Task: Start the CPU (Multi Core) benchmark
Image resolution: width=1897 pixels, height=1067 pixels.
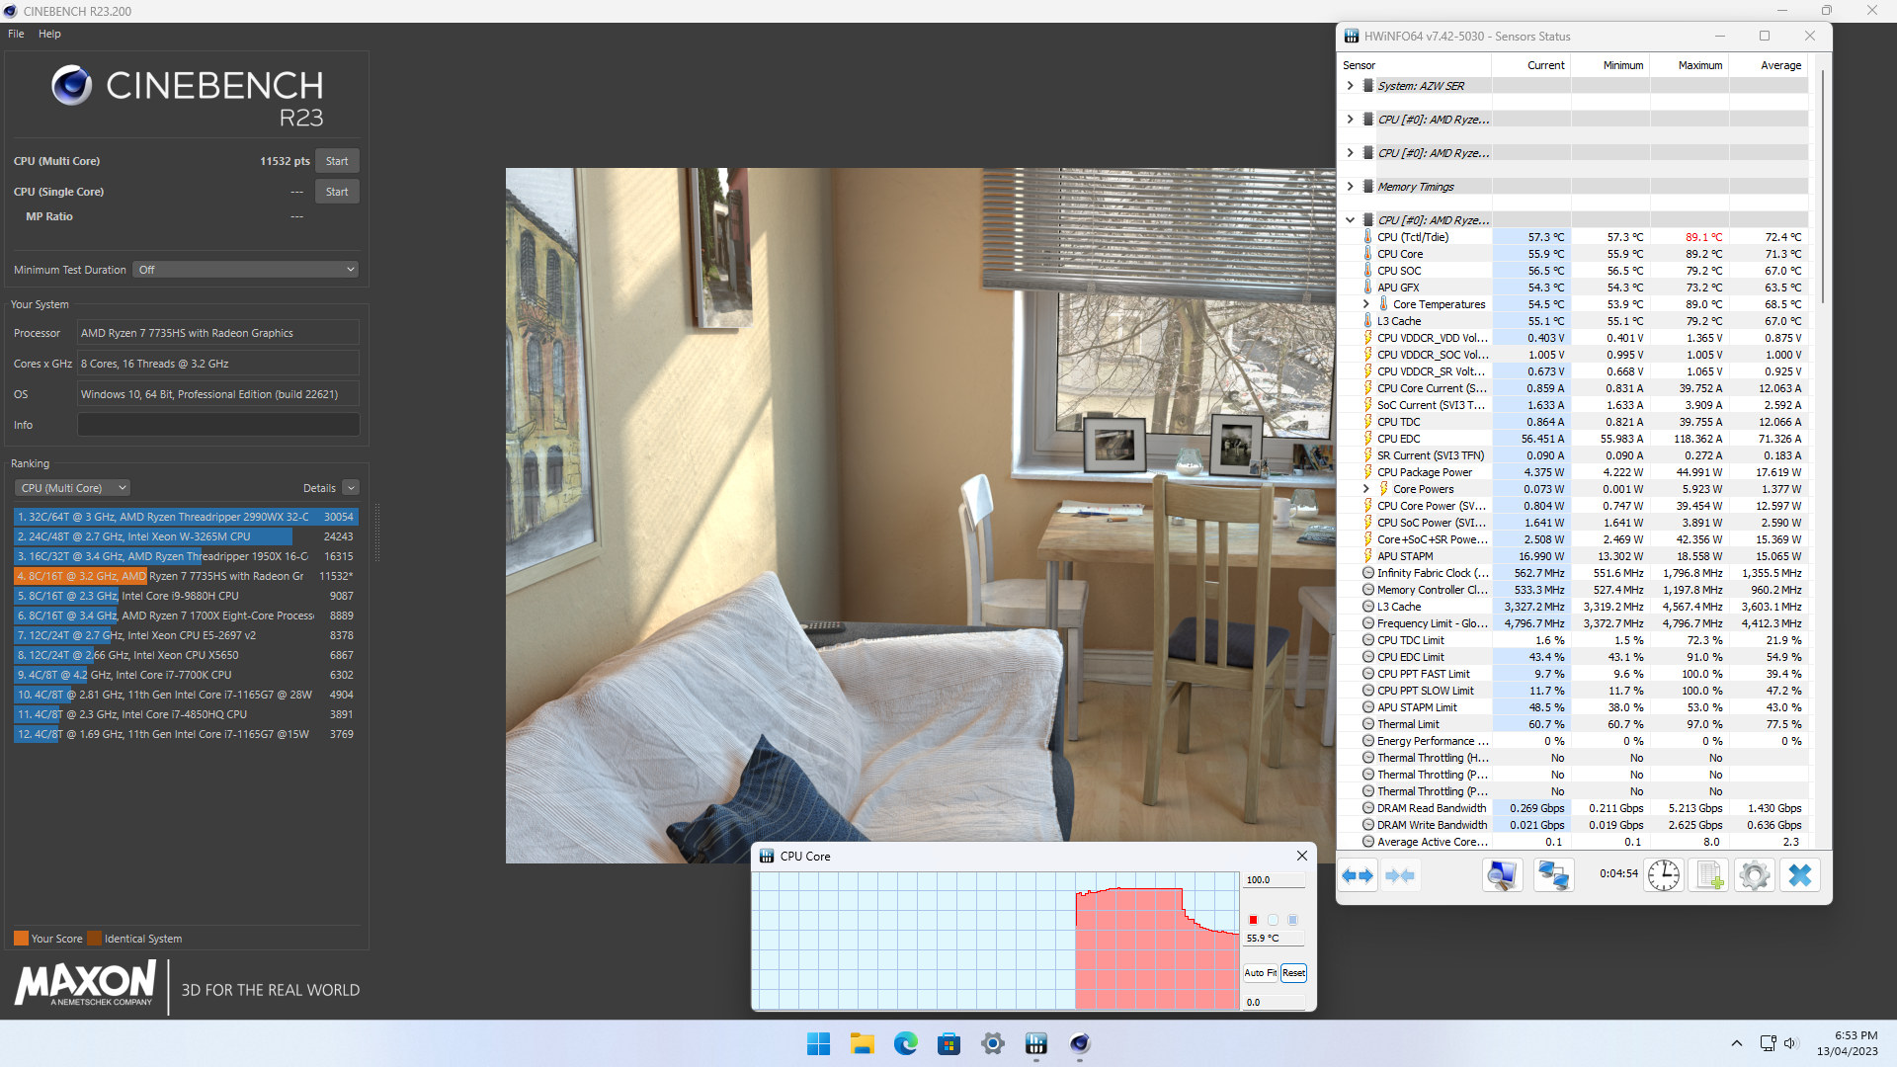Action: coord(337,161)
